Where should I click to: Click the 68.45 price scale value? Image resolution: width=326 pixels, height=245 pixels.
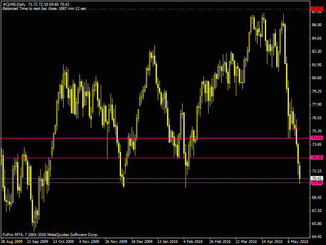[317, 197]
